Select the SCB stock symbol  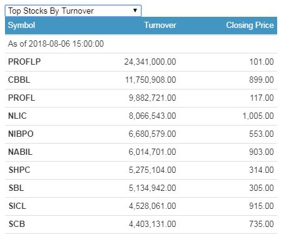click(17, 224)
